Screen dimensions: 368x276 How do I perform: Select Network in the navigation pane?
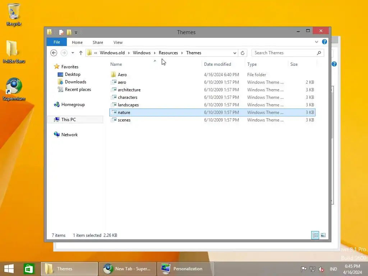click(x=69, y=135)
